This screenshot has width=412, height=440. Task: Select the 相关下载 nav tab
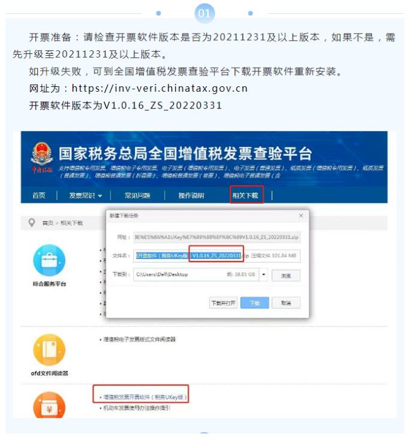click(245, 195)
